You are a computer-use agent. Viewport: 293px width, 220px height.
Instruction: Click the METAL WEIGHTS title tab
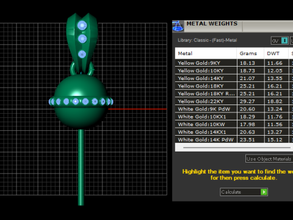pos(212,24)
